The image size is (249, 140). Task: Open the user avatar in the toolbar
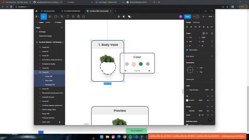tap(181, 16)
